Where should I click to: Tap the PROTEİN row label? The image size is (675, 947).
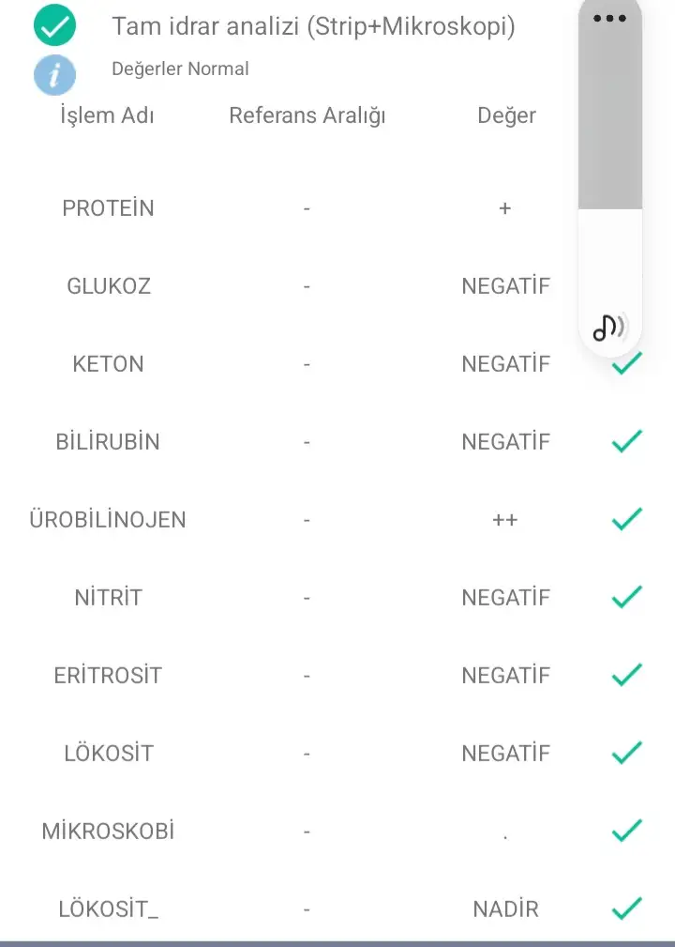coord(109,208)
